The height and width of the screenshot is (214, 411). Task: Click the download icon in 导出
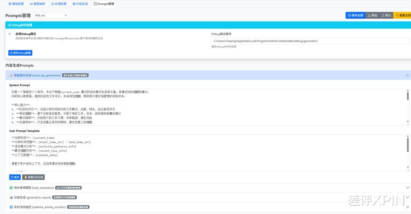tap(369, 16)
